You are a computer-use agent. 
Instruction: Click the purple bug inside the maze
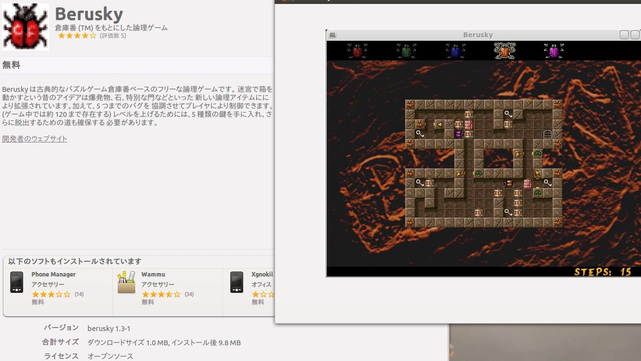pyautogui.click(x=459, y=134)
